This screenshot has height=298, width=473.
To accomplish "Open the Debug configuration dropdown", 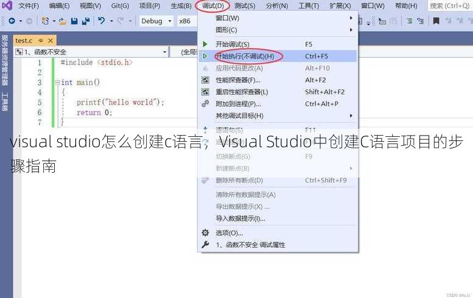I will [156, 21].
